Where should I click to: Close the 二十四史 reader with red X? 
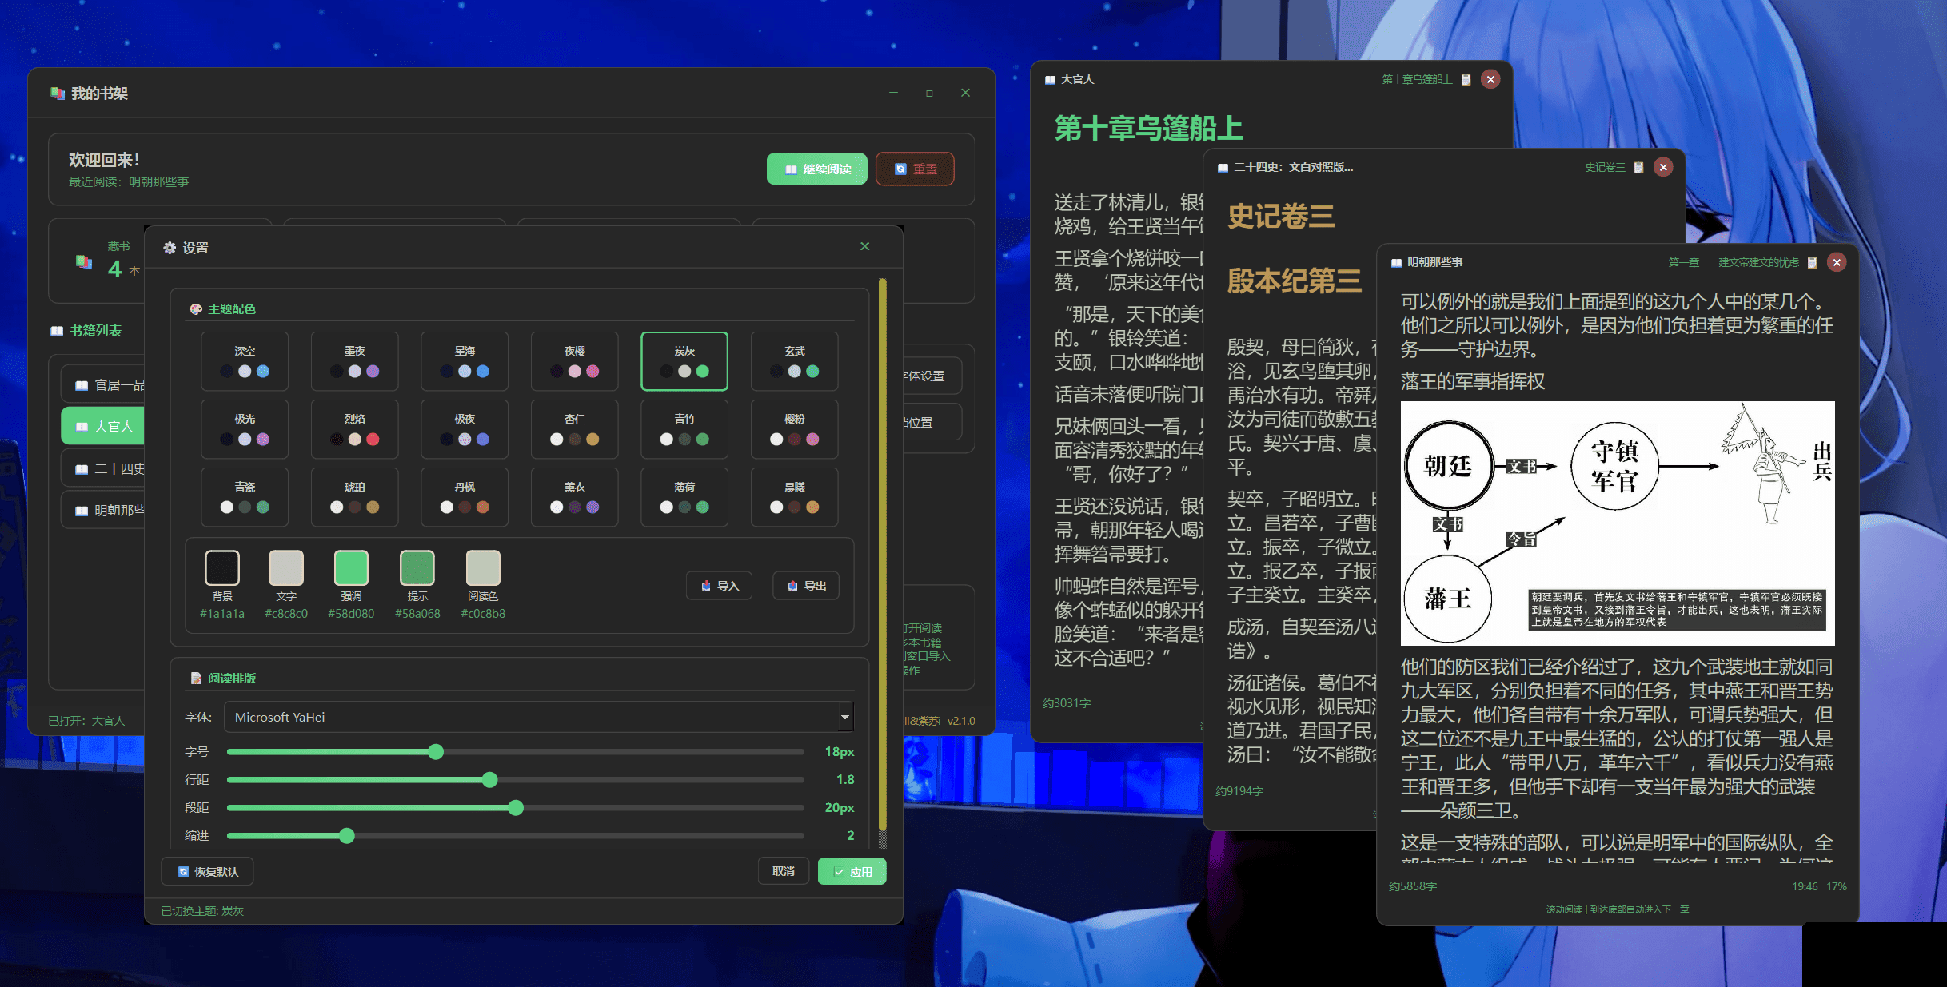1663,167
